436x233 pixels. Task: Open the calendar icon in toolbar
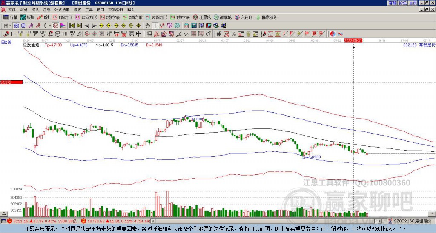tap(186, 26)
